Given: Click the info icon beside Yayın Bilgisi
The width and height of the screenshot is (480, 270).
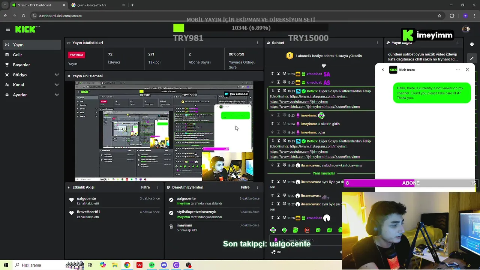Looking at the screenshot, I should tap(472, 44).
